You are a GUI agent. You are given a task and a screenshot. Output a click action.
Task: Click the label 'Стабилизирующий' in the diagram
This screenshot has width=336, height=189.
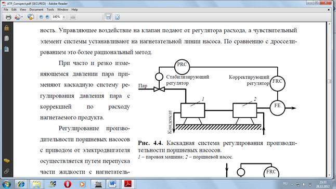(187, 77)
